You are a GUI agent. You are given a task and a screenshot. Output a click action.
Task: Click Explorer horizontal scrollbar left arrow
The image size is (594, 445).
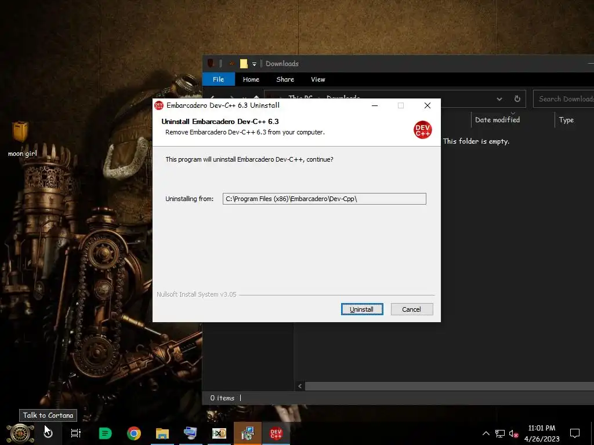(x=300, y=386)
